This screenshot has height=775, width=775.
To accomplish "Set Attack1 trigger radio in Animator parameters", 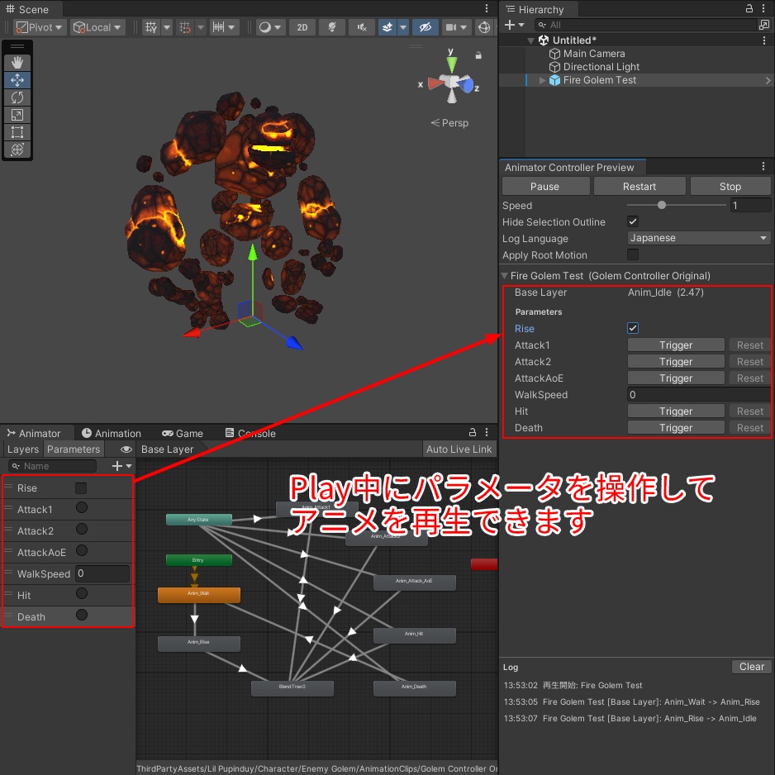I will pyautogui.click(x=82, y=507).
